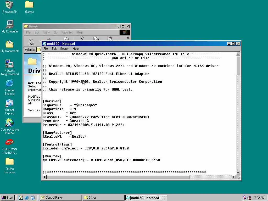Click the antivirus shield tray icon
Viewport: 268px width, 201px height.
245,198
